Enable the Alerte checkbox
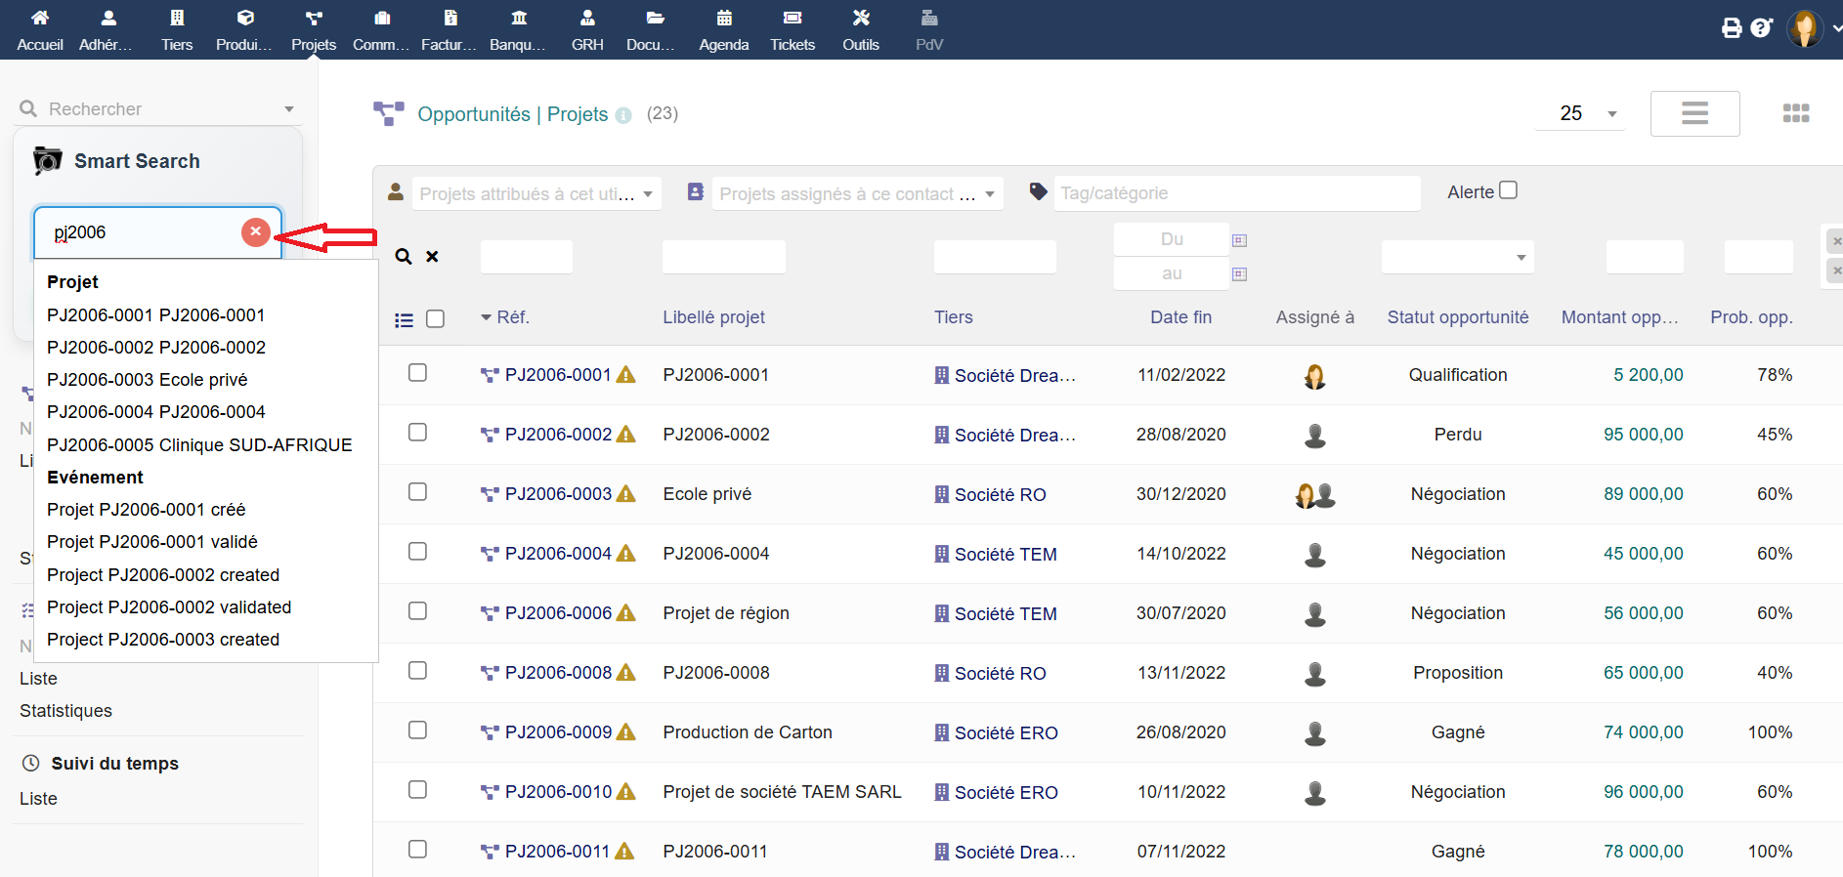Image resolution: width=1843 pixels, height=877 pixels. pyautogui.click(x=1508, y=190)
